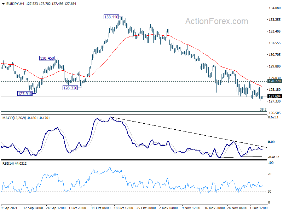The width and height of the screenshot is (283, 212).
Task: Select the 1 Dec 12:00 date label
Action: coord(258,208)
